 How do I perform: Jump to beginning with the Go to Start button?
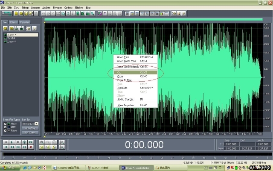6,147
